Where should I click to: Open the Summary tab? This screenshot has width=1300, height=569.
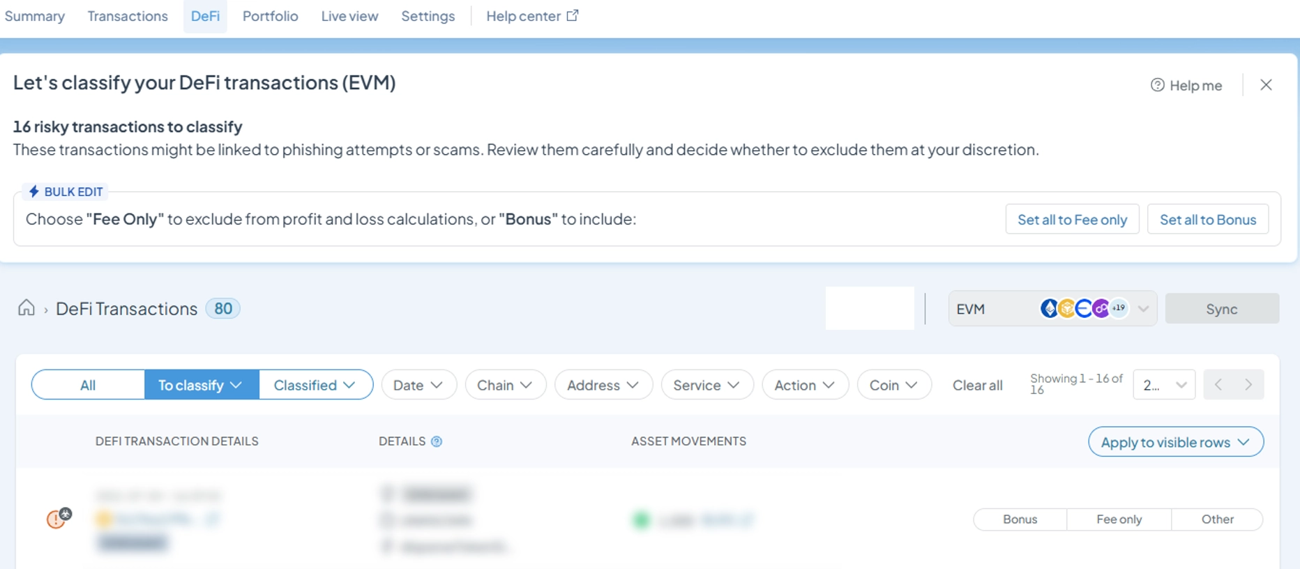(34, 16)
